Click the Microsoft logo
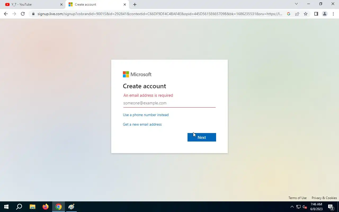339x212 pixels. coord(137,74)
